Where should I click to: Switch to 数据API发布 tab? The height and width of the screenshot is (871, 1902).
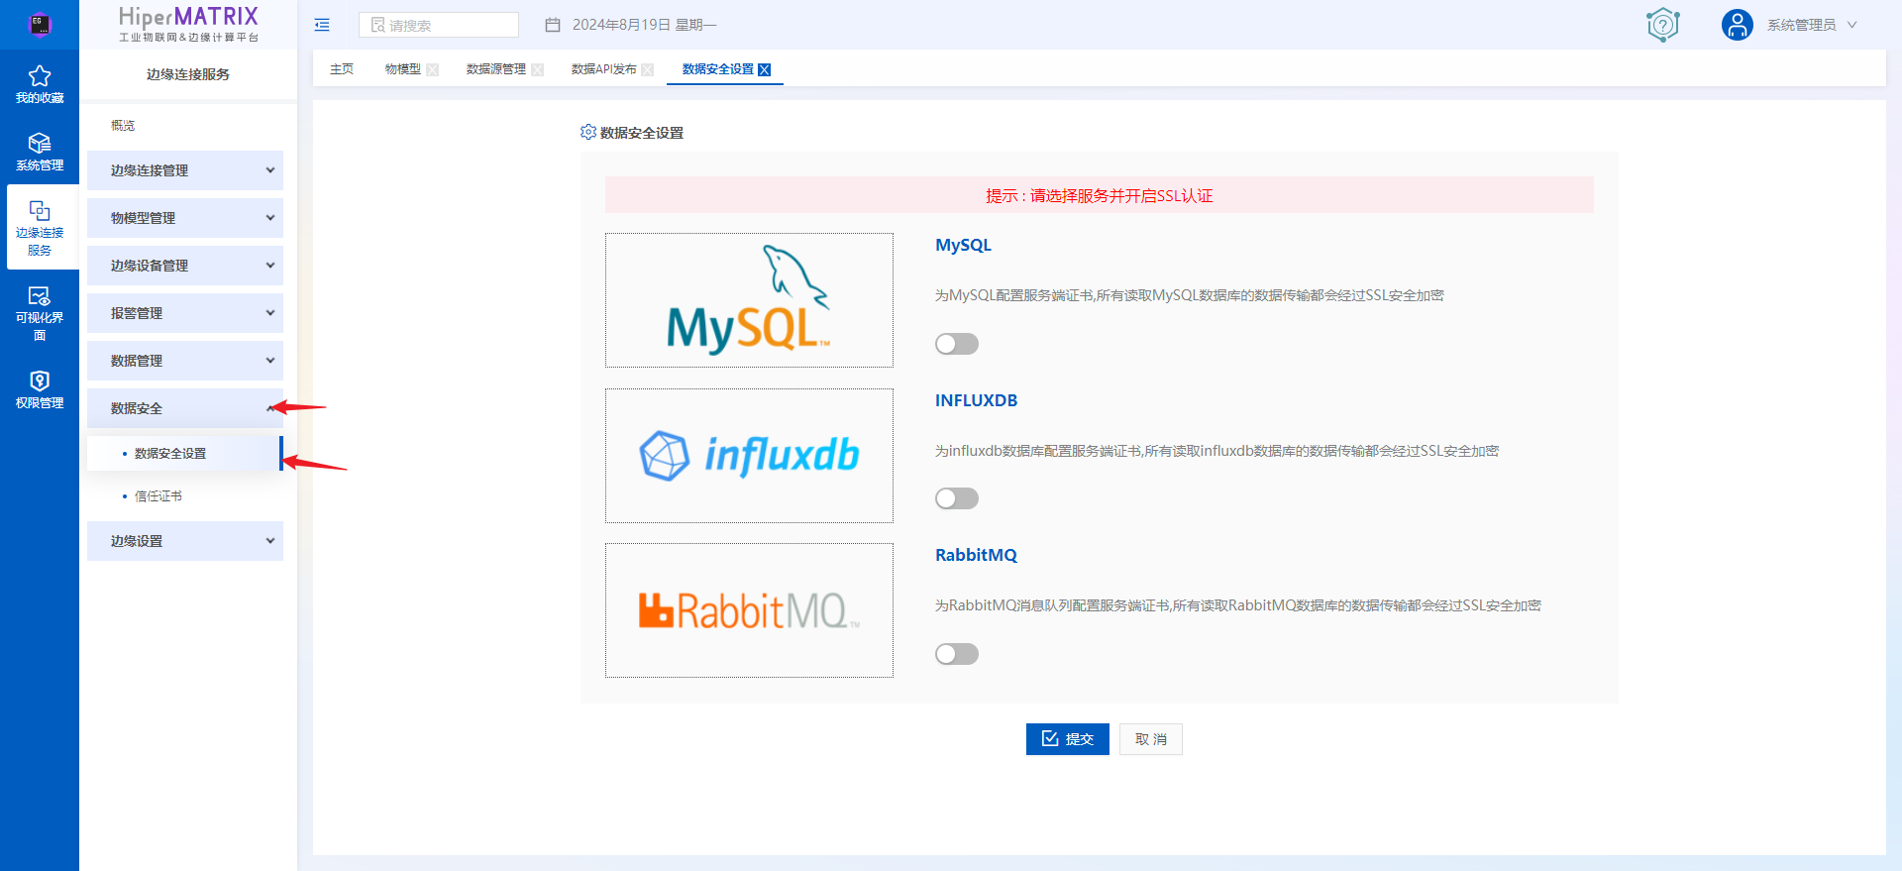603,69
